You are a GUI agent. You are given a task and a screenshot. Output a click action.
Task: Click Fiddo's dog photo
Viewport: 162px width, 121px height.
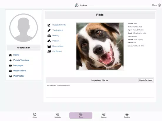pos(100,46)
